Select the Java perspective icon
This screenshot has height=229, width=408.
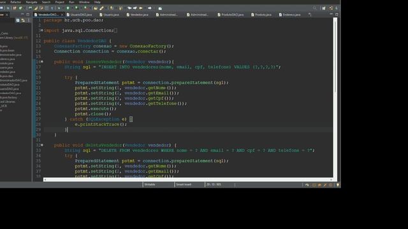[331, 8]
